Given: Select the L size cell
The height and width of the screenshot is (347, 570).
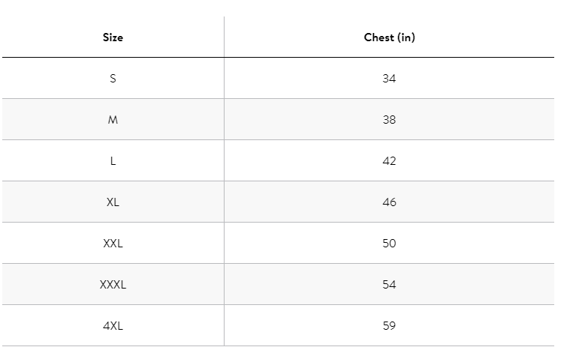Looking at the screenshot, I should 113,161.
